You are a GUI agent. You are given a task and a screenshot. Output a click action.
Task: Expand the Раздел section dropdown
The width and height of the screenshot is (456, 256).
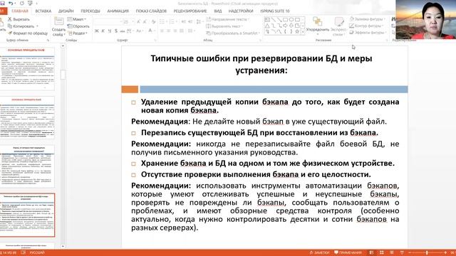78,33
